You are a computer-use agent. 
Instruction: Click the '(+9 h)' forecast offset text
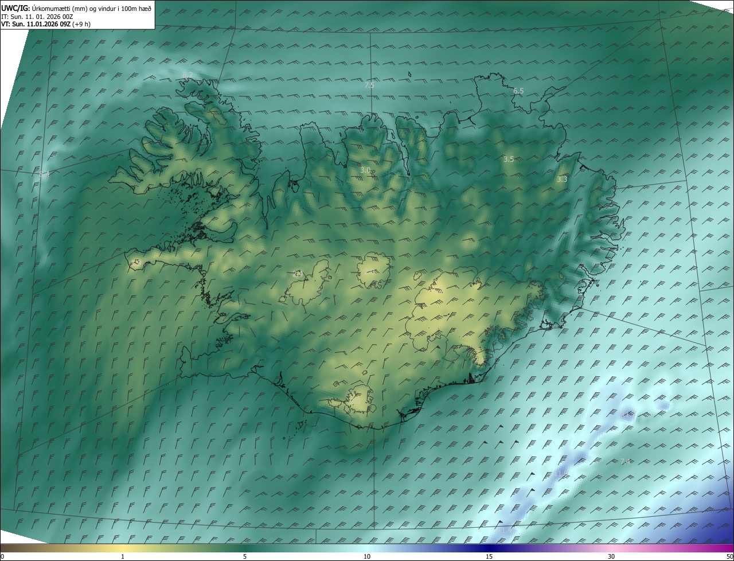pyautogui.click(x=81, y=24)
